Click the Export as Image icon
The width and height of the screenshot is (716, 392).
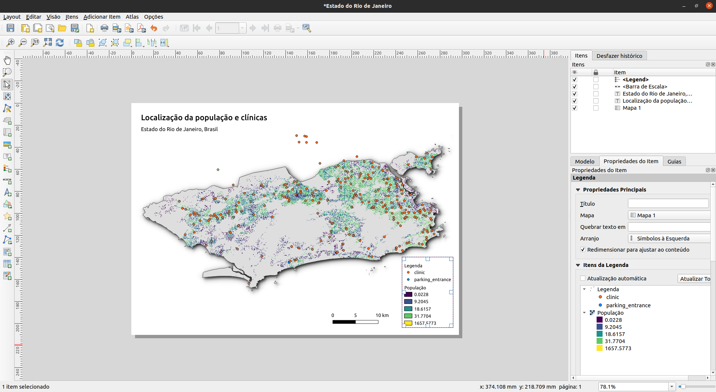pos(117,28)
